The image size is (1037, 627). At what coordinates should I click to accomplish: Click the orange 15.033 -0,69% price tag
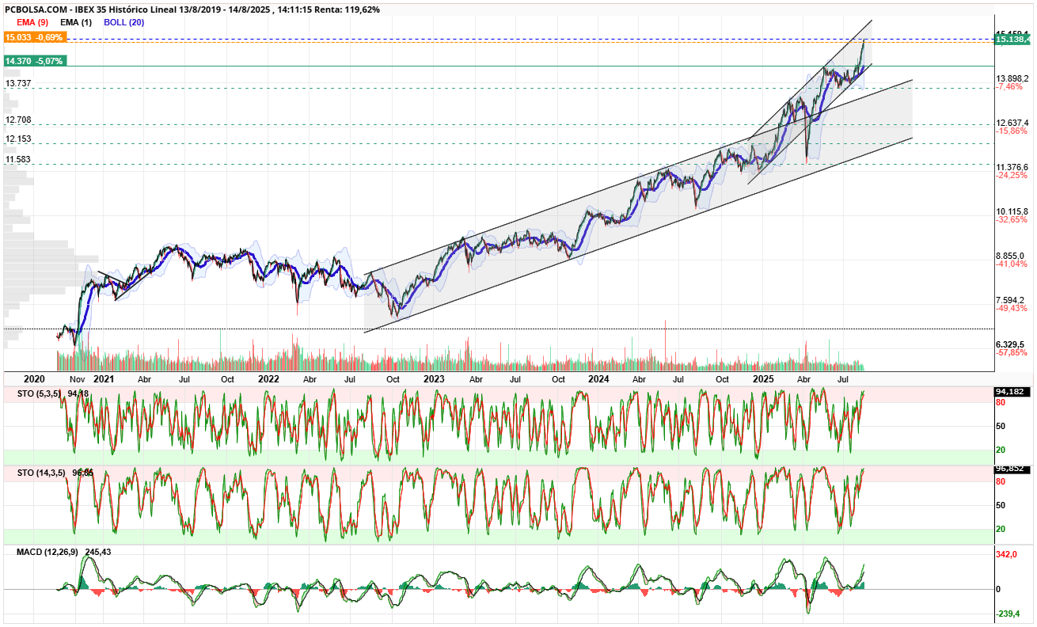pyautogui.click(x=34, y=37)
